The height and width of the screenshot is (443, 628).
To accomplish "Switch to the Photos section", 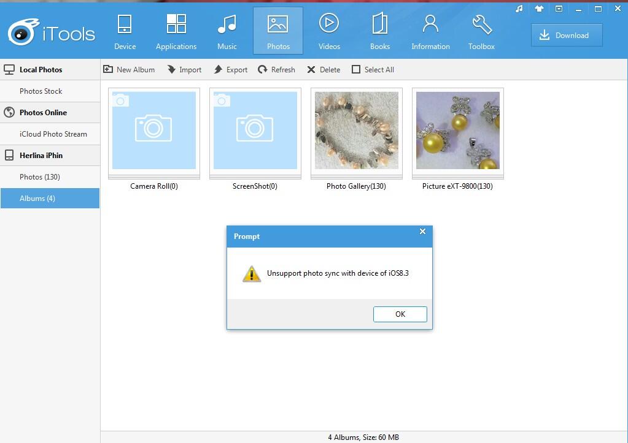I will [x=278, y=31].
